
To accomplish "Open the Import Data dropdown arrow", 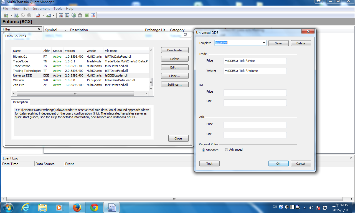I will 54,15.
